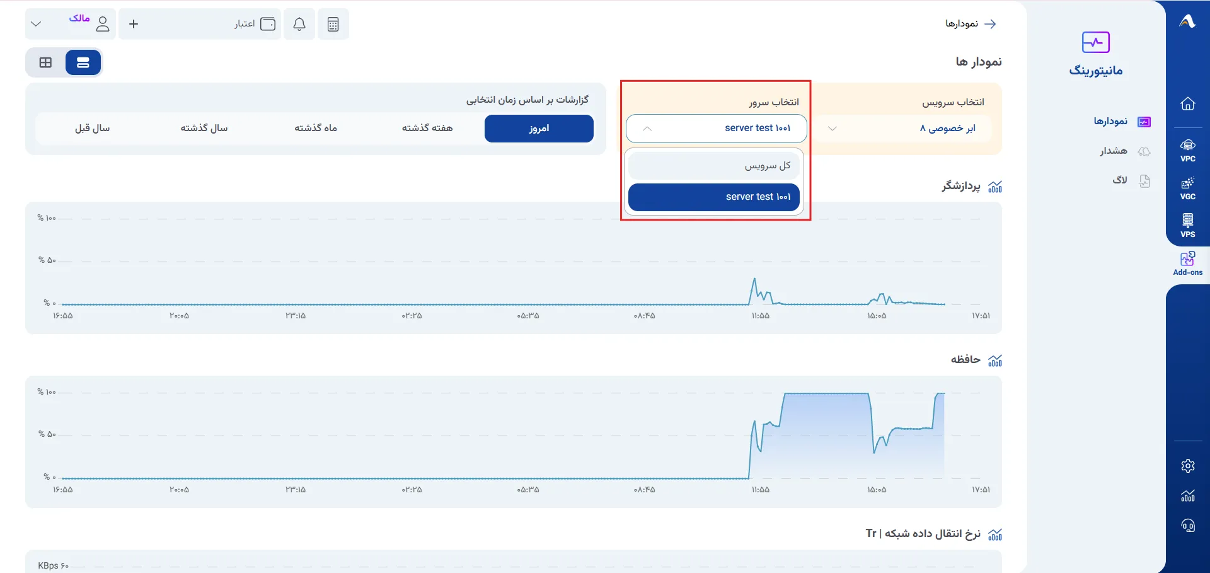Open the support headset icon
The width and height of the screenshot is (1210, 573).
tap(1188, 526)
